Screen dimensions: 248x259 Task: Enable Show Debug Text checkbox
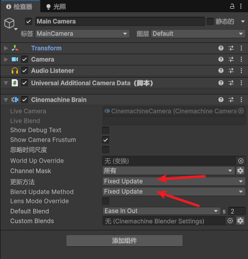point(106,130)
